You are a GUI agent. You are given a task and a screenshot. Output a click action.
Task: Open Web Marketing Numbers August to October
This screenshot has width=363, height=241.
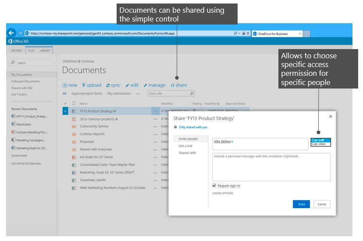(x=113, y=188)
